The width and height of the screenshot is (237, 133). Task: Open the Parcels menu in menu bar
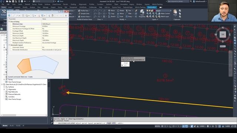[65, 4]
